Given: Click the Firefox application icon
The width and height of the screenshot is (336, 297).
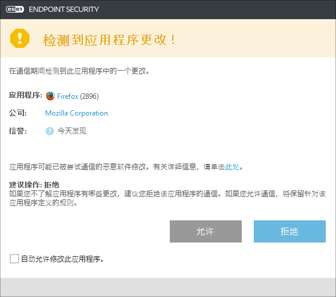Looking at the screenshot, I should pyautogui.click(x=50, y=96).
